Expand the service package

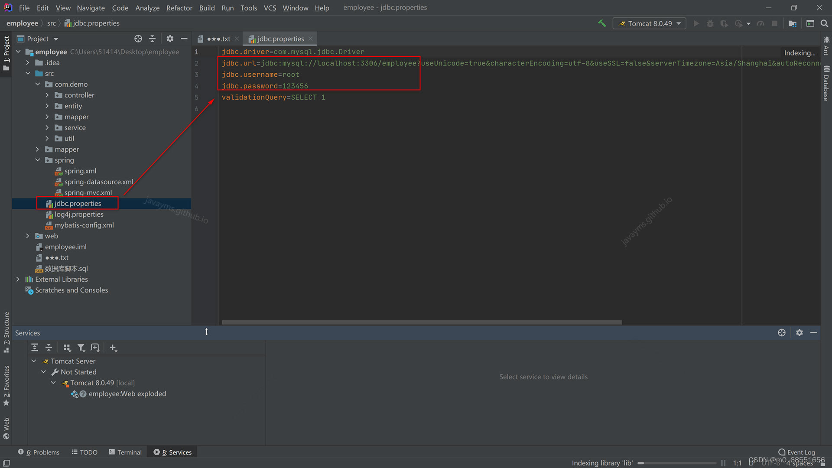click(x=47, y=127)
